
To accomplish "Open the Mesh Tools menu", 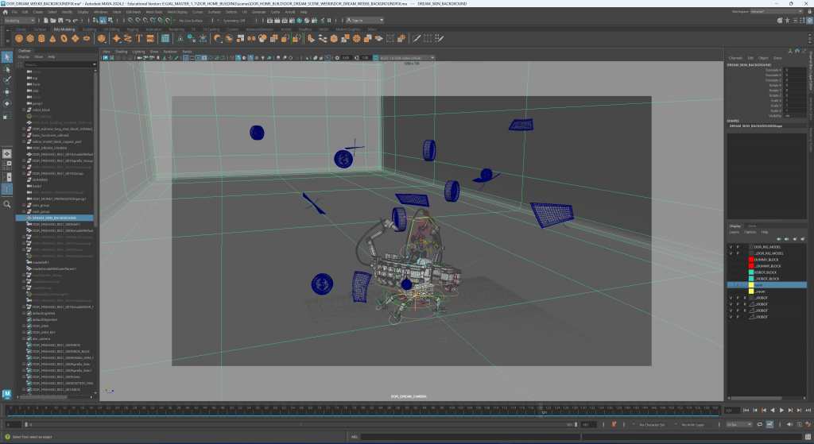I will pyautogui.click(x=154, y=12).
